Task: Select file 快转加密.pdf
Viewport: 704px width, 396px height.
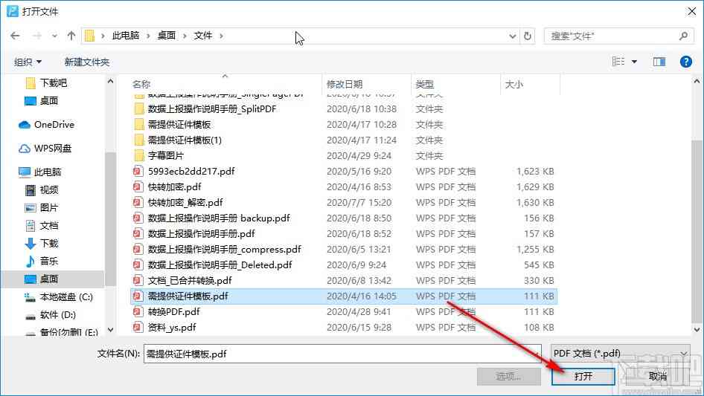Action: [x=175, y=187]
